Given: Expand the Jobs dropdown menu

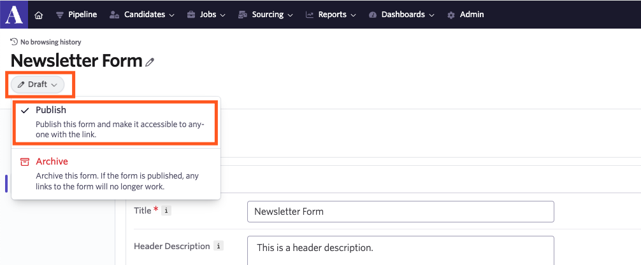Looking at the screenshot, I should pyautogui.click(x=206, y=15).
